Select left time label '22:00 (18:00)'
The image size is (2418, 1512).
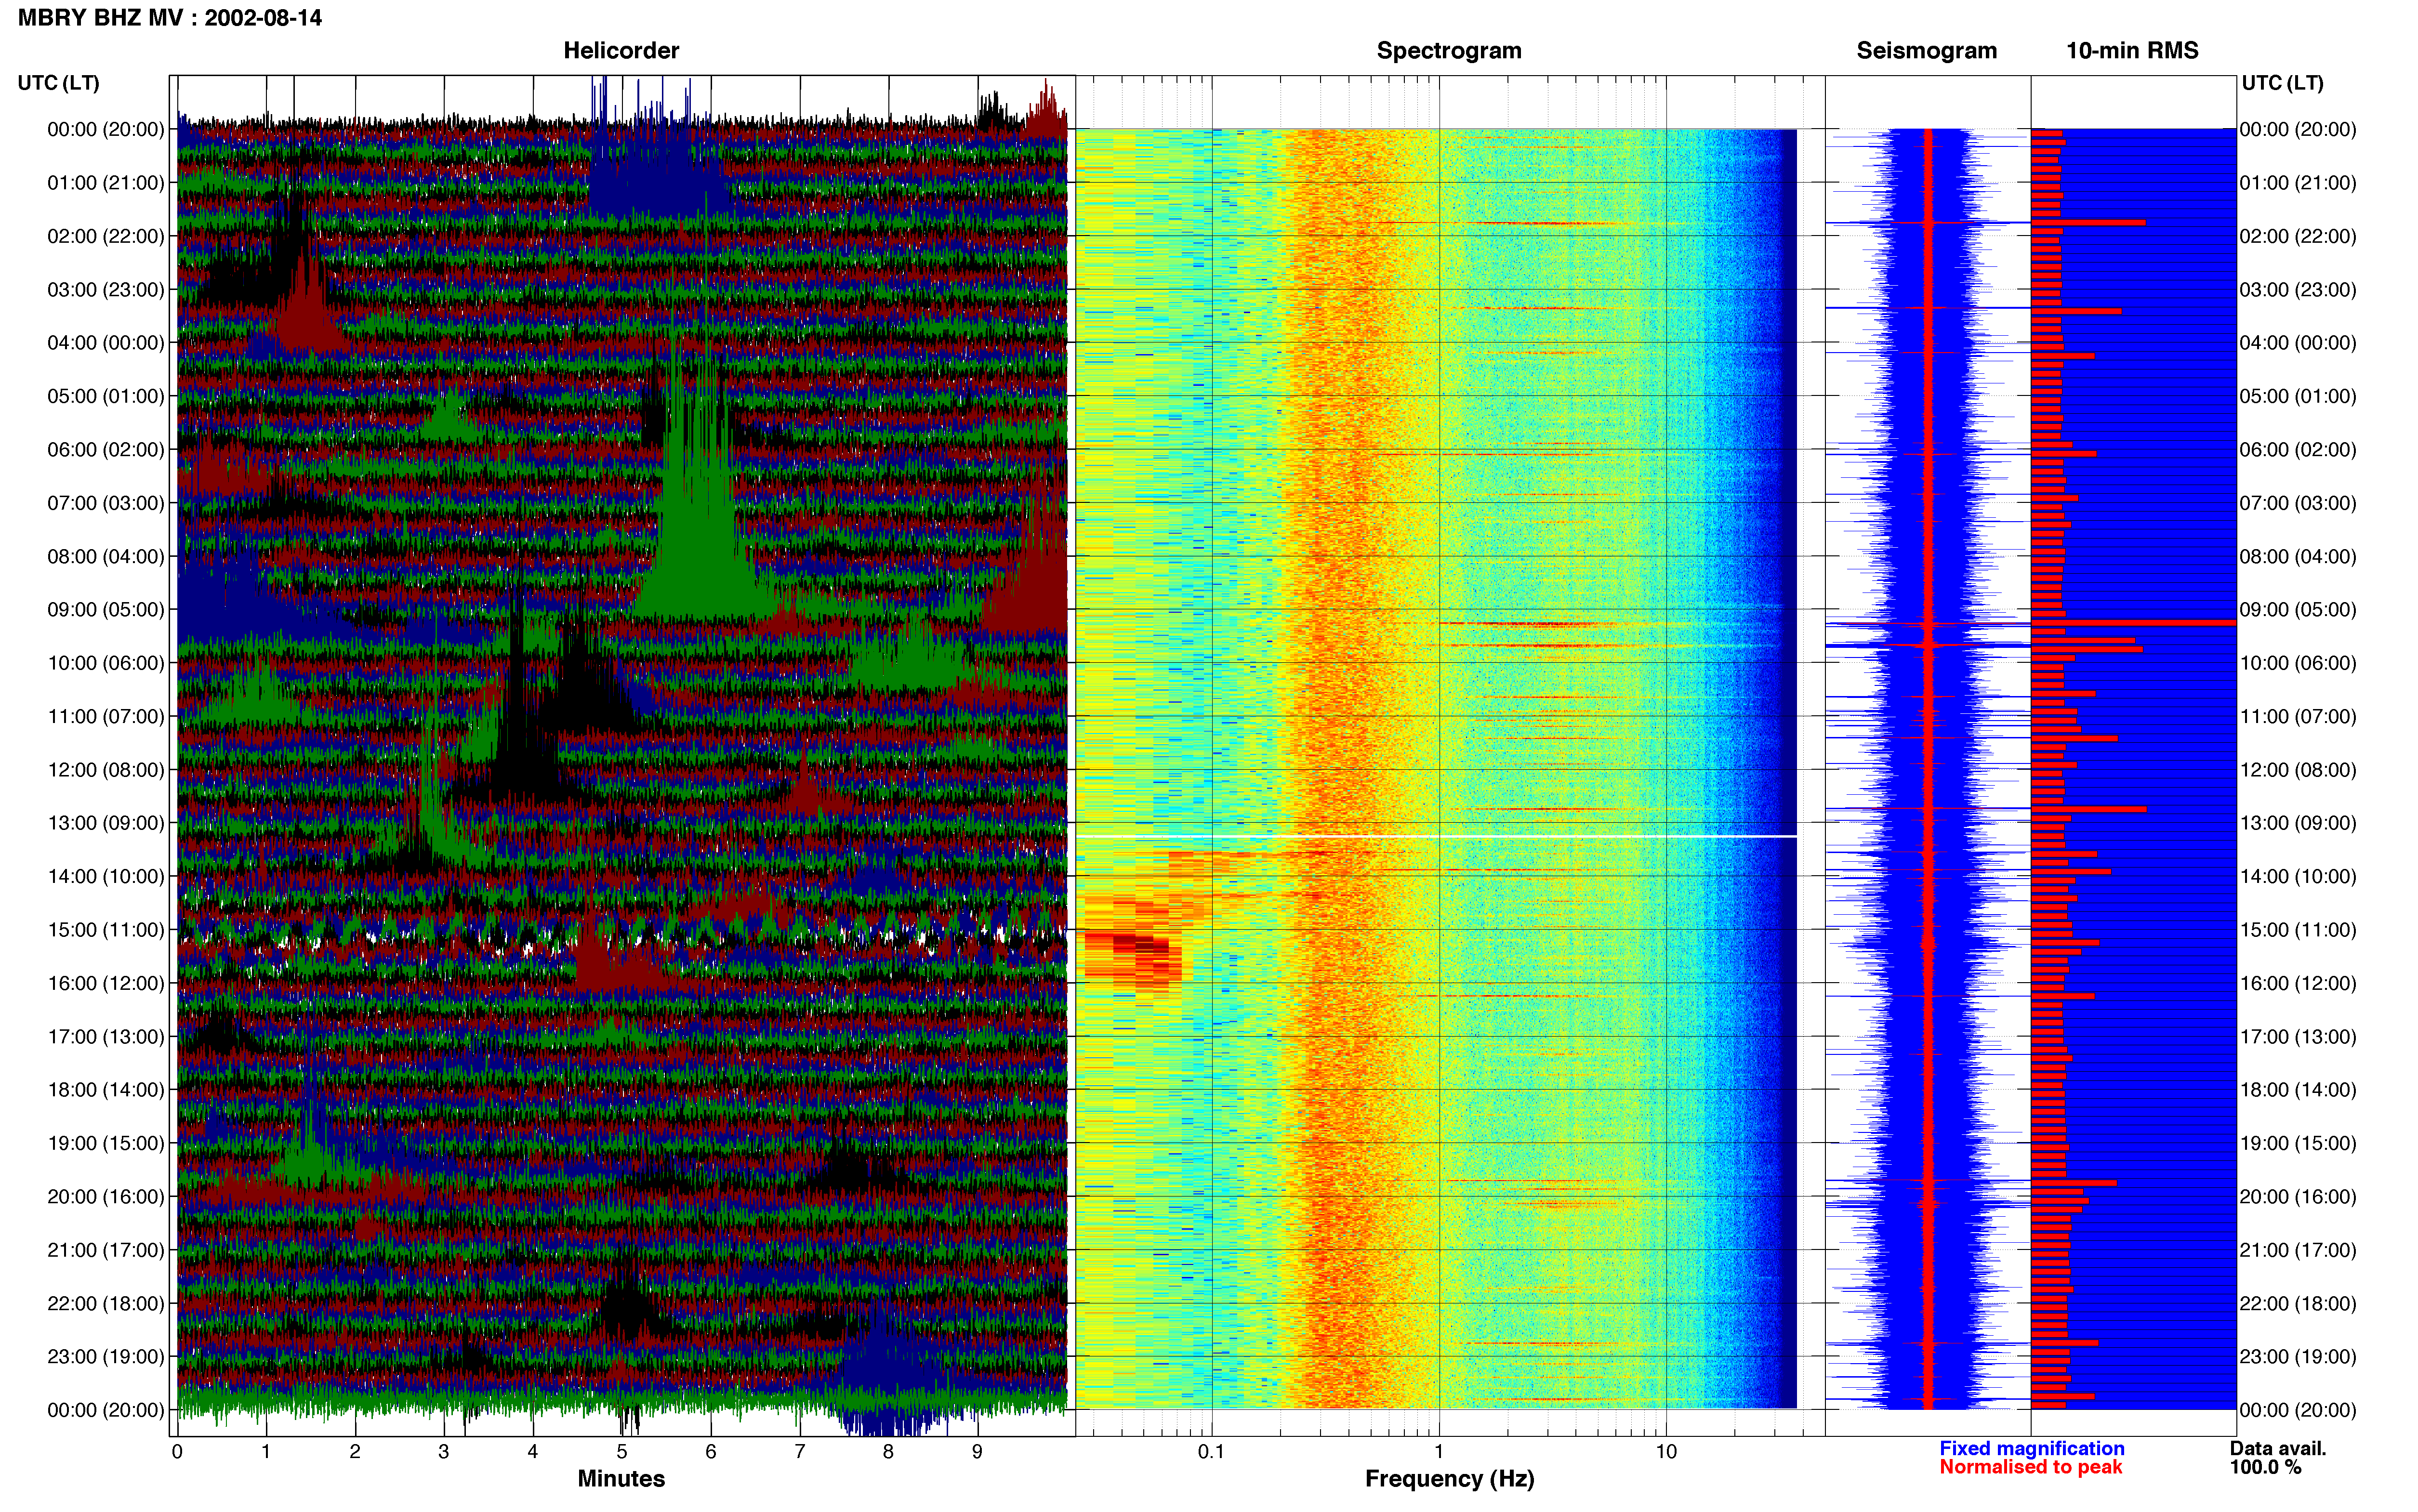pyautogui.click(x=106, y=1303)
